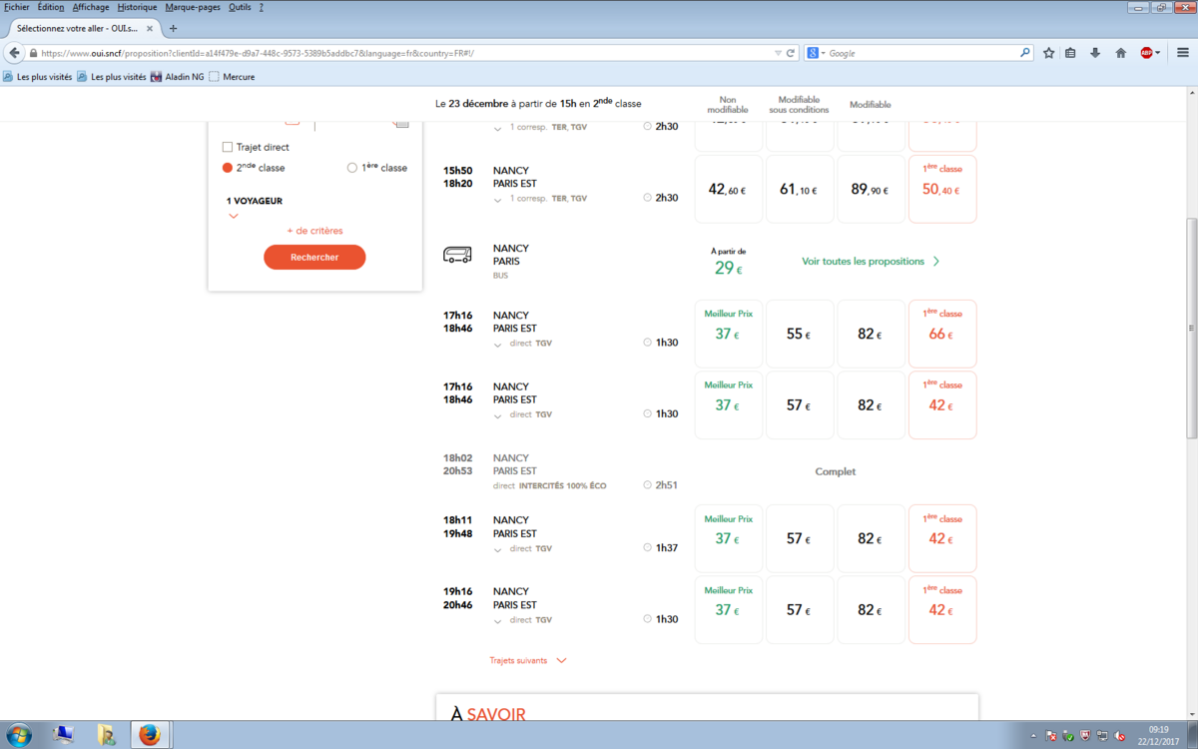The height and width of the screenshot is (749, 1198).
Task: Expand the 1 VOYAGEUR chevron
Action: [x=234, y=216]
